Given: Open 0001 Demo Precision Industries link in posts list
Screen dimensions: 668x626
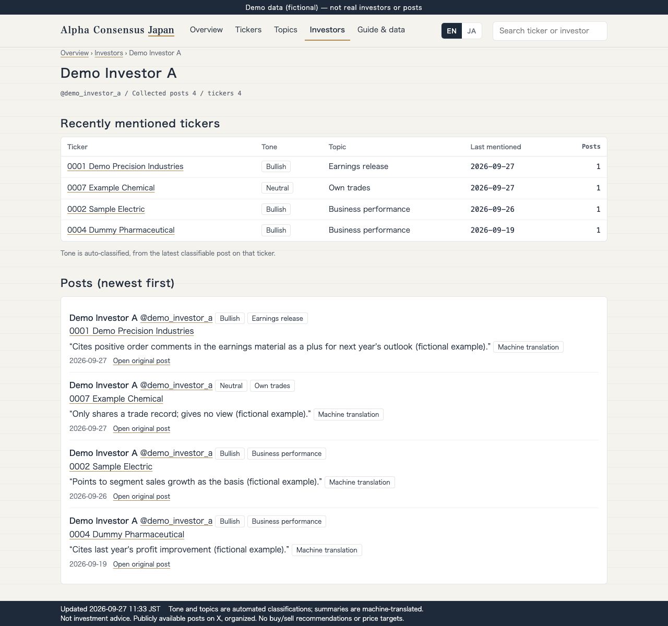Looking at the screenshot, I should (x=132, y=331).
